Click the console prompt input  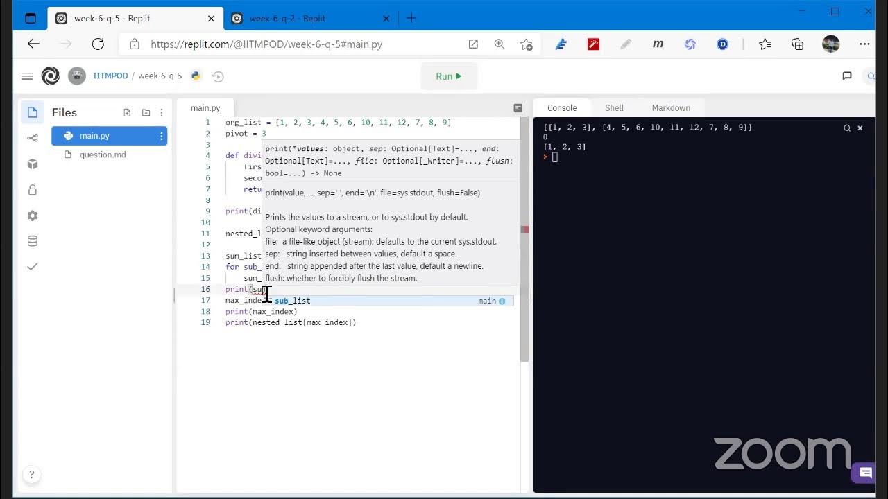(554, 157)
